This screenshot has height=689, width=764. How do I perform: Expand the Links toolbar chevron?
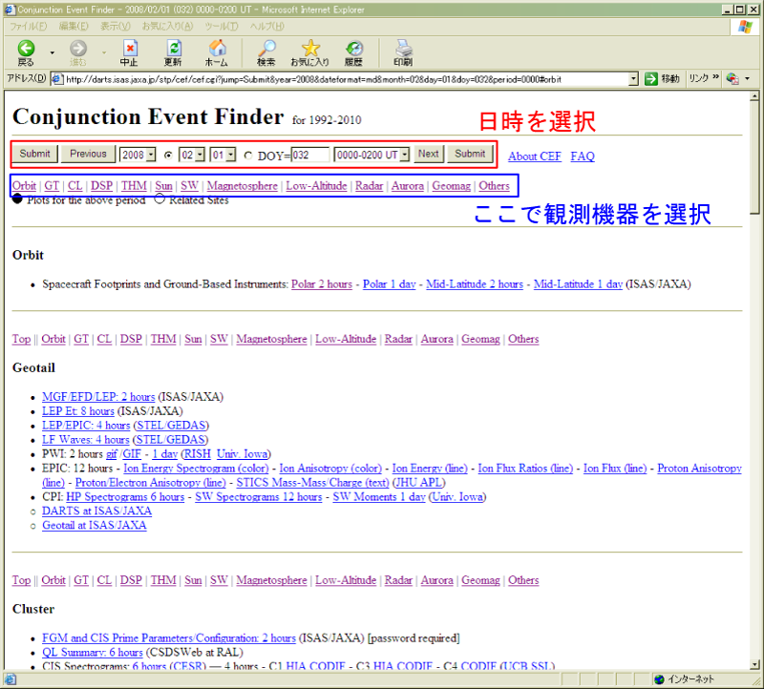(x=715, y=77)
